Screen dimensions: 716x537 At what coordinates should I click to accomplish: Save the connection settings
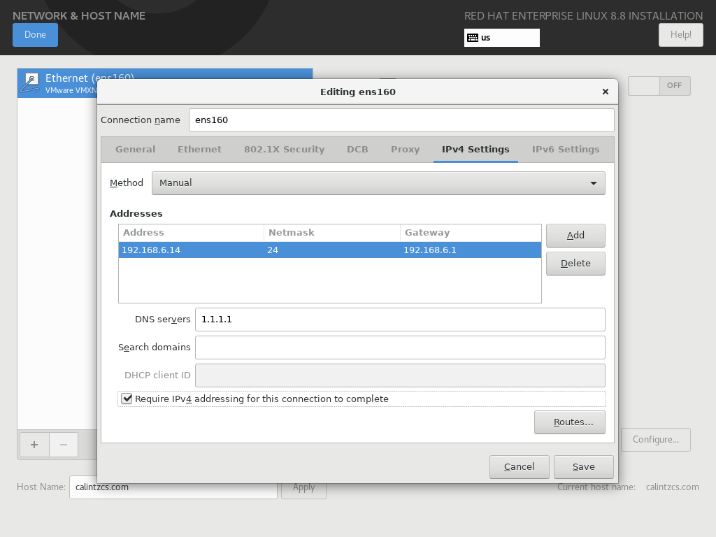point(584,466)
